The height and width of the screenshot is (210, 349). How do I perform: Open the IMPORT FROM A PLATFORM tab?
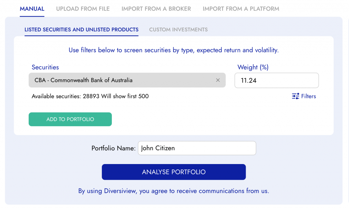click(x=241, y=9)
